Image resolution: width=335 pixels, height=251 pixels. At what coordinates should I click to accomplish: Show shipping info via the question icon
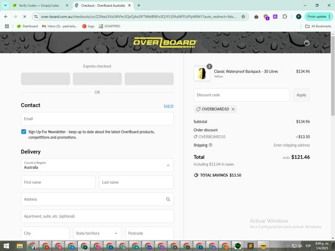[210, 145]
